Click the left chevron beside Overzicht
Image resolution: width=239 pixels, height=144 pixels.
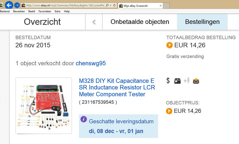tap(94, 22)
